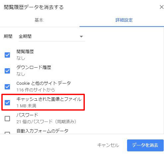Viewport: 164px width, 156px height.
Task: Click the 自動入力フォームのデータ label
Action: coord(42,131)
